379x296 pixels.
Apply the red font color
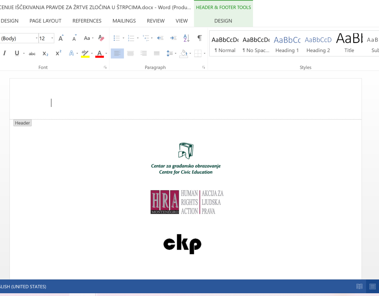click(x=99, y=53)
